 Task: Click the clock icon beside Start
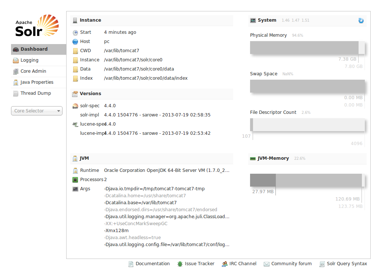click(75, 33)
